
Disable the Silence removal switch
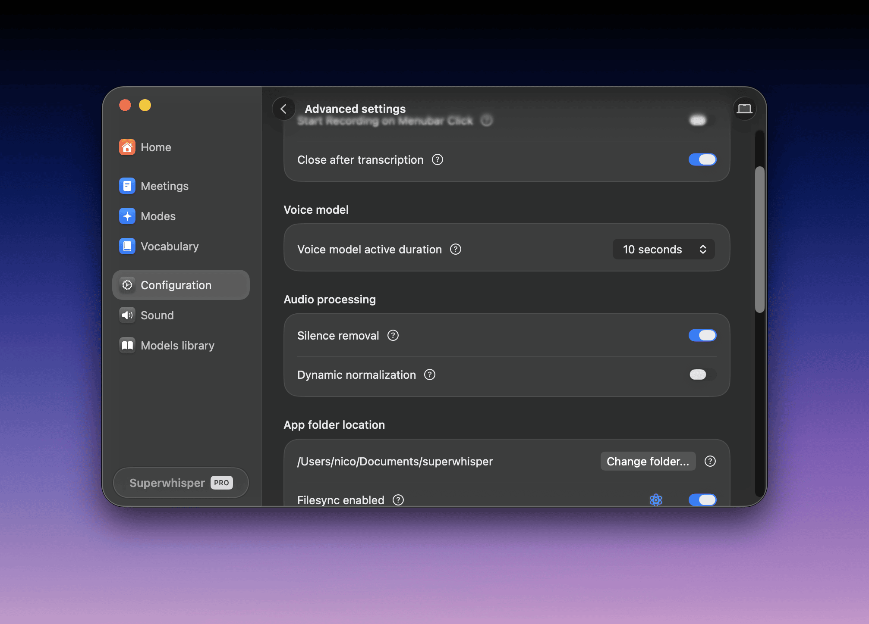(702, 336)
